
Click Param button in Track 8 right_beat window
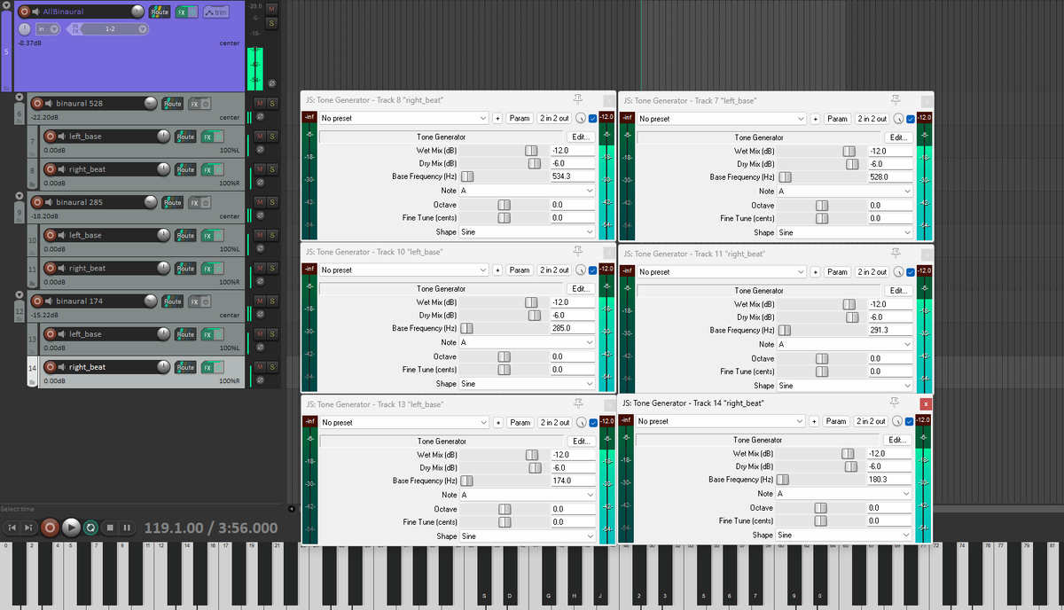520,119
